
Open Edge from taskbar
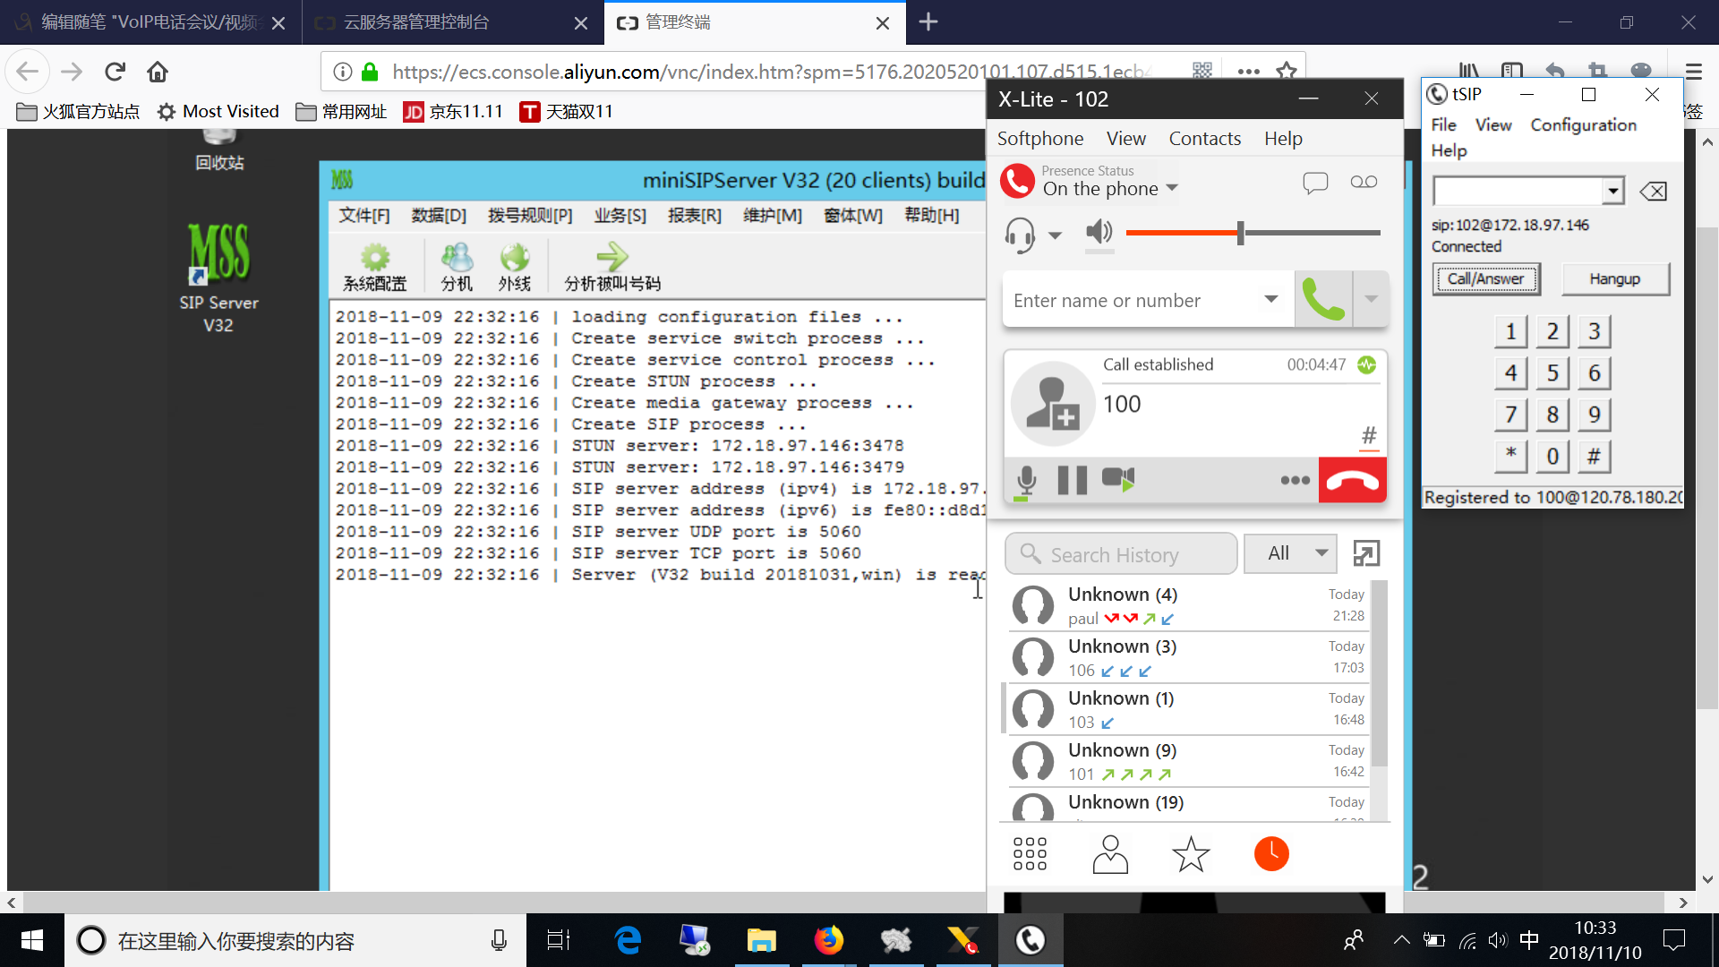[629, 940]
